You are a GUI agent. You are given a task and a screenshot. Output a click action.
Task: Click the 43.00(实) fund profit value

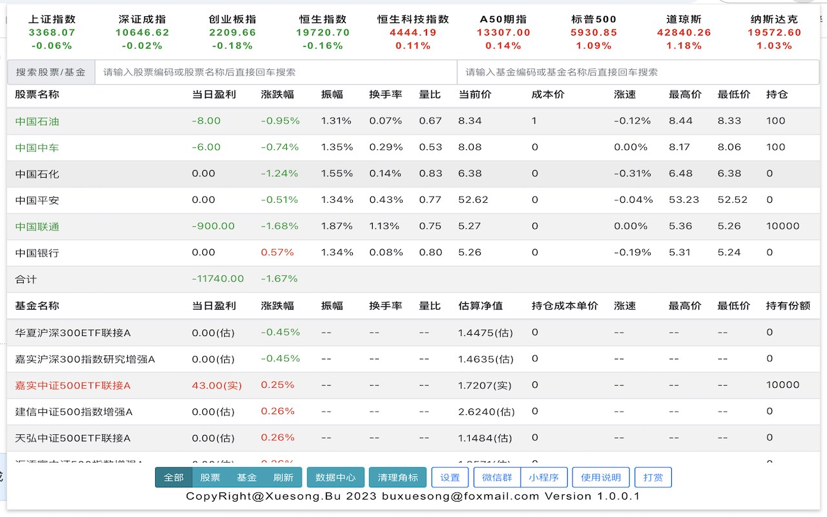[216, 385]
